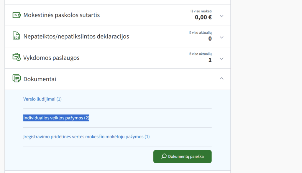Click the Vykdomos paslaugos briefcase icon
The height and width of the screenshot is (173, 302).
click(x=16, y=57)
